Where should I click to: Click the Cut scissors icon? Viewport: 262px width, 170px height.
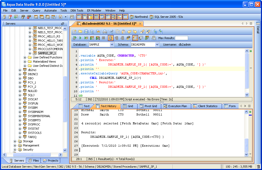[112, 31]
